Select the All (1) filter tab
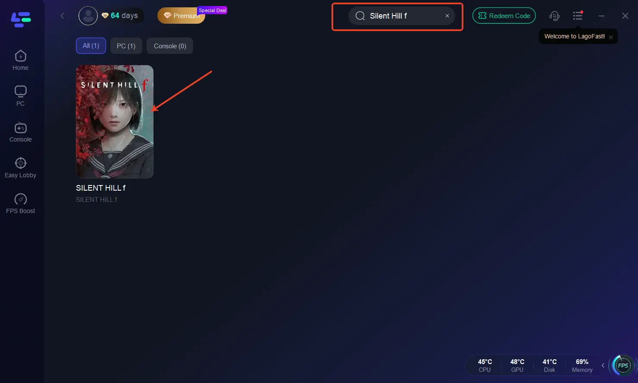This screenshot has height=383, width=638. click(x=91, y=46)
